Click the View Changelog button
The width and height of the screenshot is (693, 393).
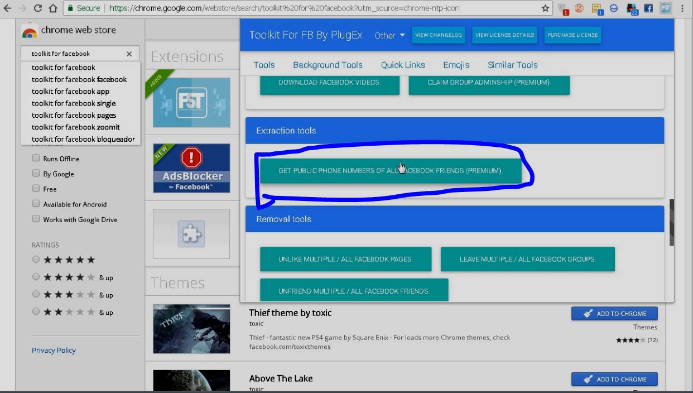click(439, 35)
